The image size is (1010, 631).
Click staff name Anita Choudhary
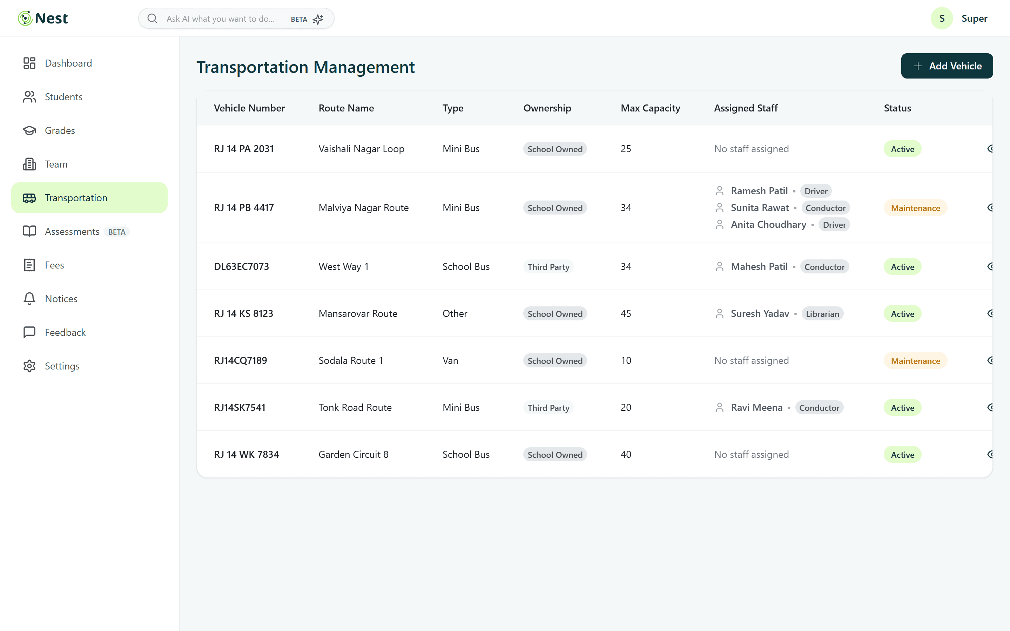tap(768, 224)
